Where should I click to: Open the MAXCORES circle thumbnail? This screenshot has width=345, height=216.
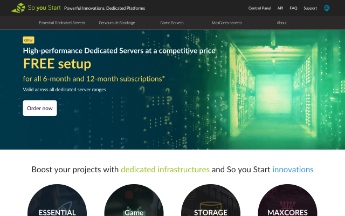tap(287, 200)
